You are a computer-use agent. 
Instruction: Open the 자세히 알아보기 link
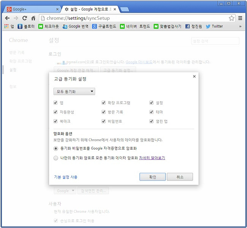[152, 158]
